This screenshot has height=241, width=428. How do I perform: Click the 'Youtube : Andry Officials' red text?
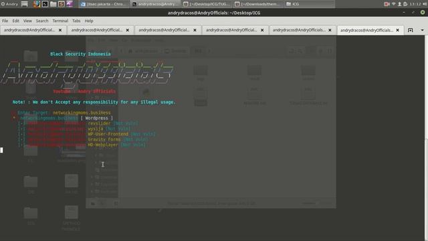pyautogui.click(x=84, y=91)
